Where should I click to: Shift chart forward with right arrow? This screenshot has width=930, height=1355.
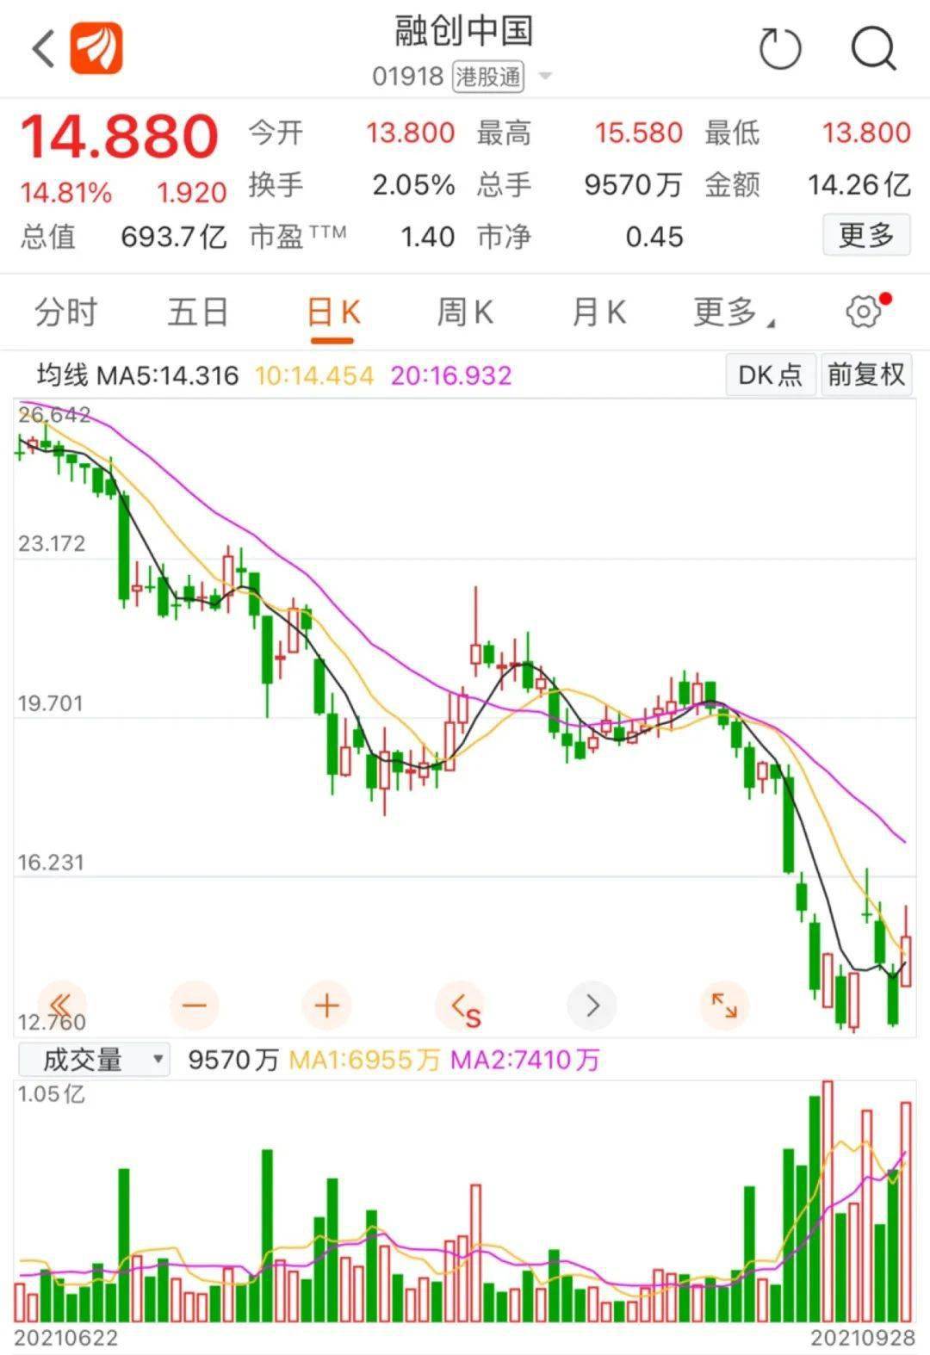pos(592,1005)
